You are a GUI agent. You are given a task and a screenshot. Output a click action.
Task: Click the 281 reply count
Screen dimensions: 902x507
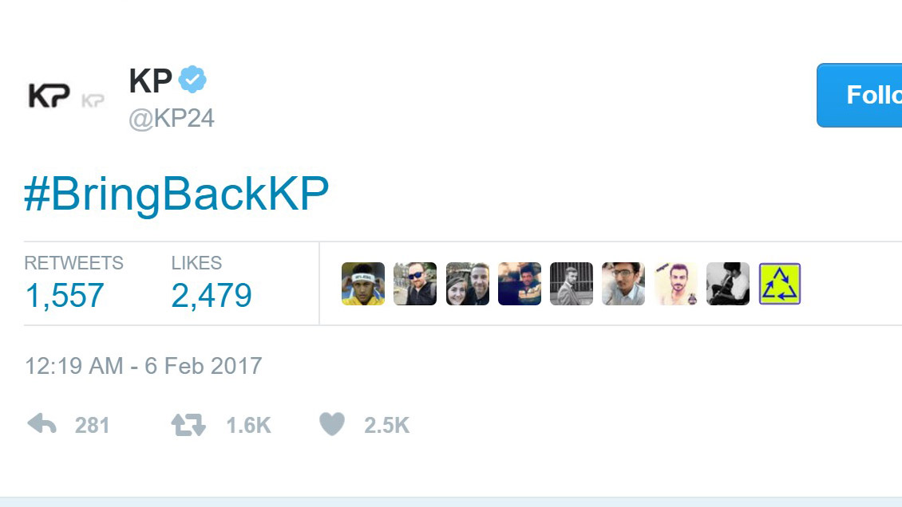coord(92,426)
